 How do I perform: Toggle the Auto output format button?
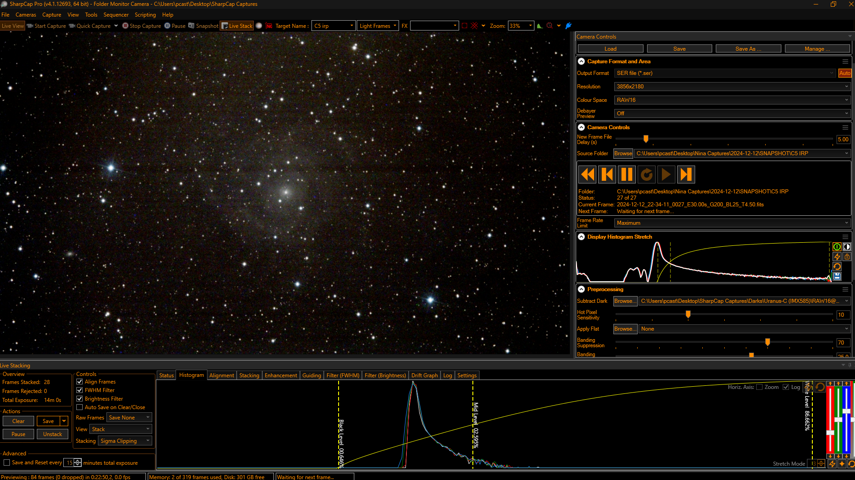click(845, 73)
